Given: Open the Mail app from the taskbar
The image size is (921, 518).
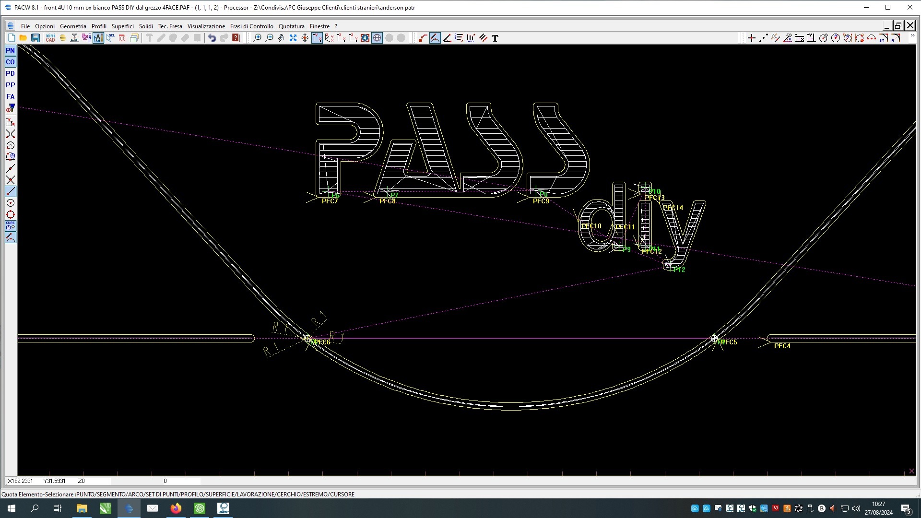Looking at the screenshot, I should (x=153, y=508).
